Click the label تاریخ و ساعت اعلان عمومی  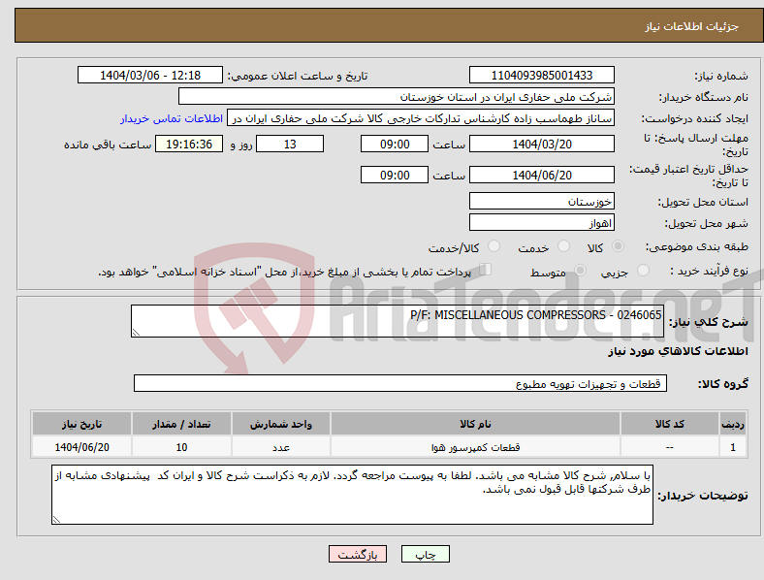[x=298, y=76]
